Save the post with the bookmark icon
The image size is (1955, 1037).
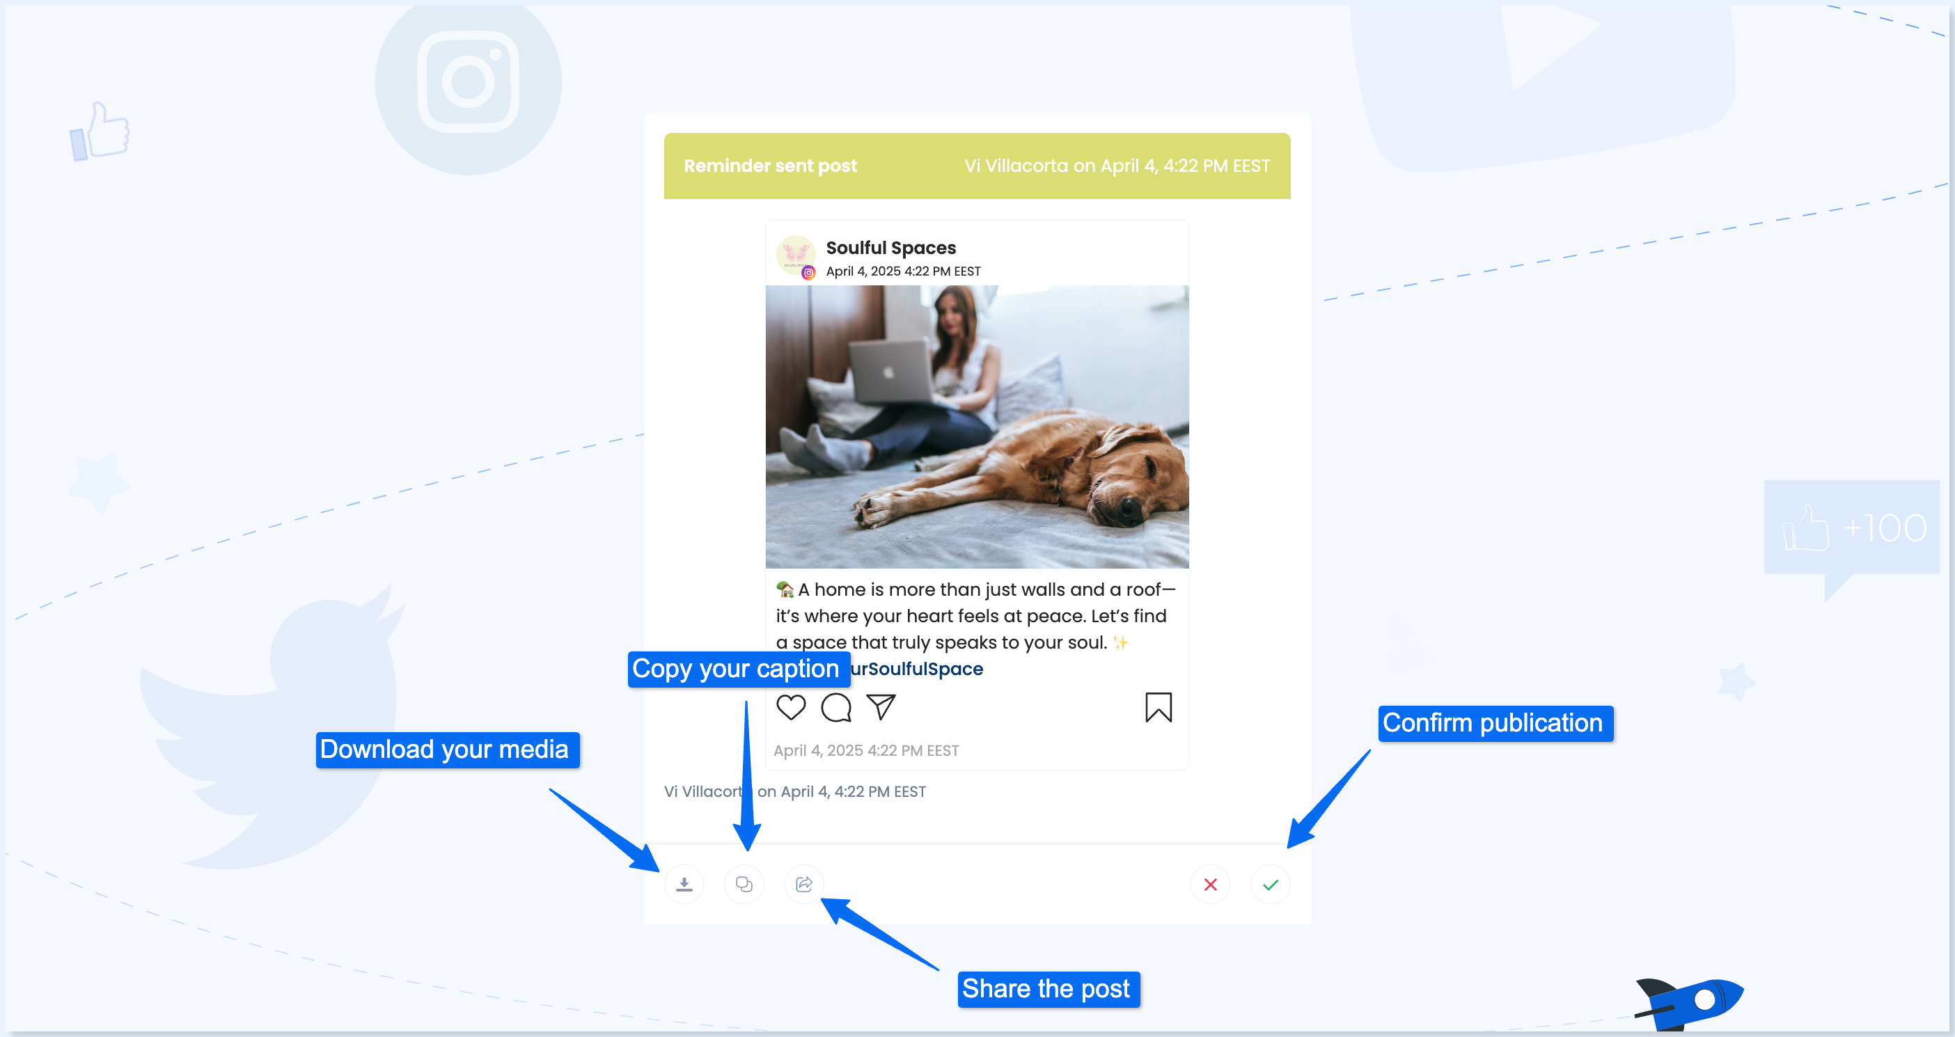click(x=1158, y=707)
